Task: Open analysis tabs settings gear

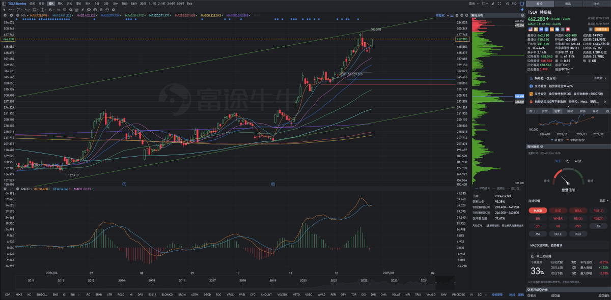Action: (x=607, y=111)
